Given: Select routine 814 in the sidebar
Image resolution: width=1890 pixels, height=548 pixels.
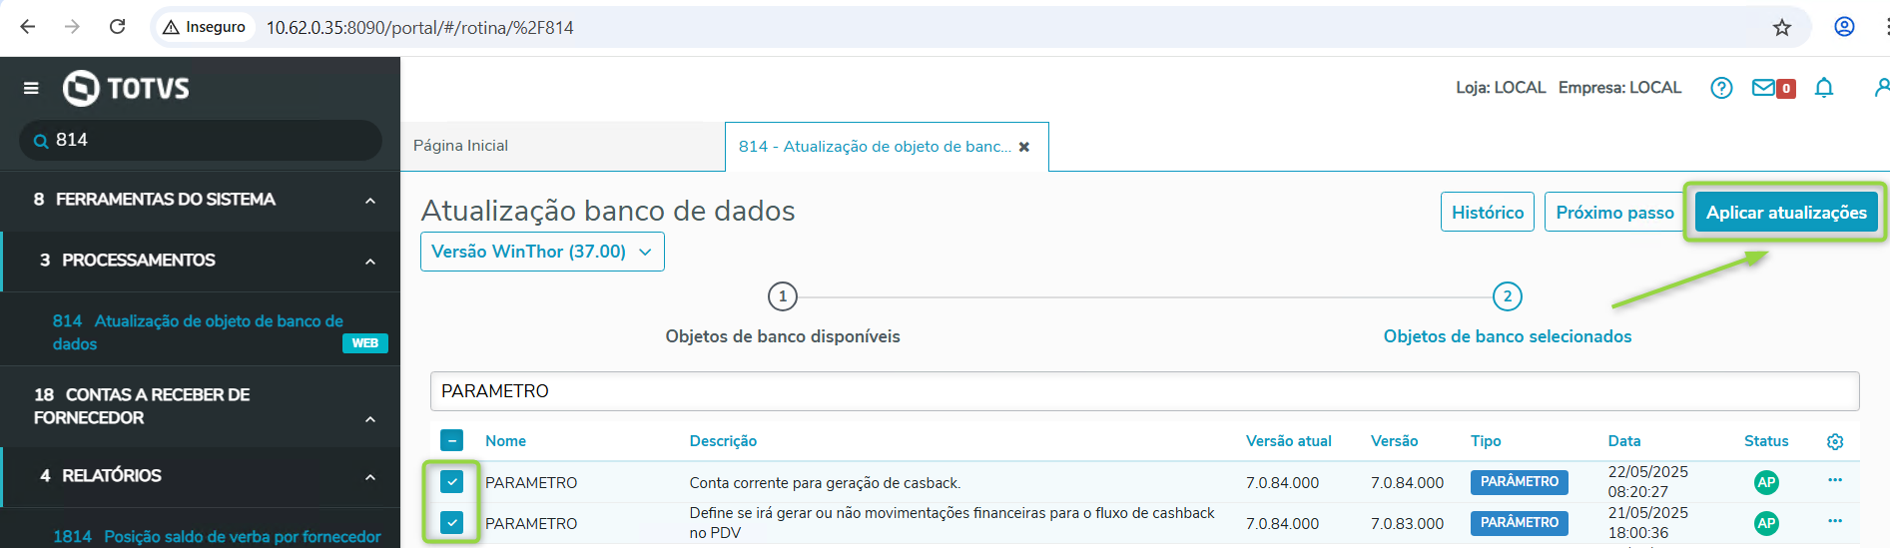Looking at the screenshot, I should pyautogui.click(x=198, y=331).
